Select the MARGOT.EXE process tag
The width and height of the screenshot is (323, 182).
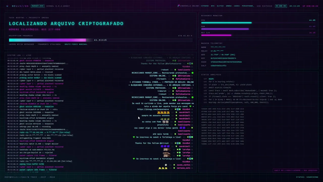pos(38,6)
